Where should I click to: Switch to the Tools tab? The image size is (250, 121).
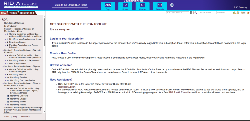point(13,13)
